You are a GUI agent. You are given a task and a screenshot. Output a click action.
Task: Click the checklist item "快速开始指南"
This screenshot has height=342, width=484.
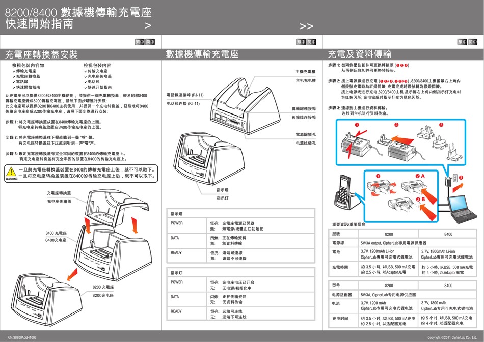[x=100, y=87]
